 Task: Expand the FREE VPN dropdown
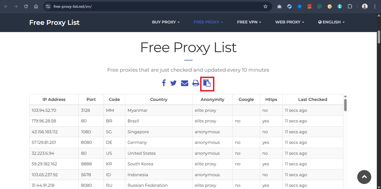tap(249, 22)
